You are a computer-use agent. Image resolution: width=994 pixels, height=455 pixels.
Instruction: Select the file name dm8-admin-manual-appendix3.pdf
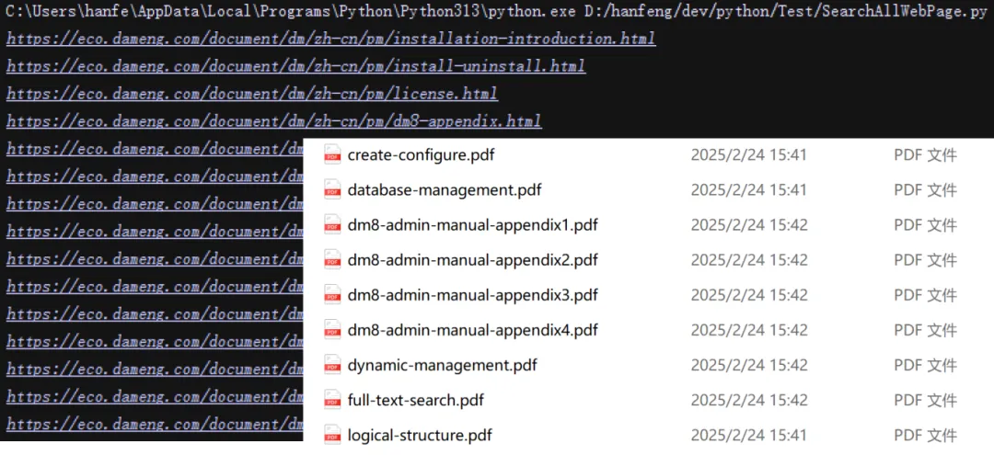coord(473,295)
